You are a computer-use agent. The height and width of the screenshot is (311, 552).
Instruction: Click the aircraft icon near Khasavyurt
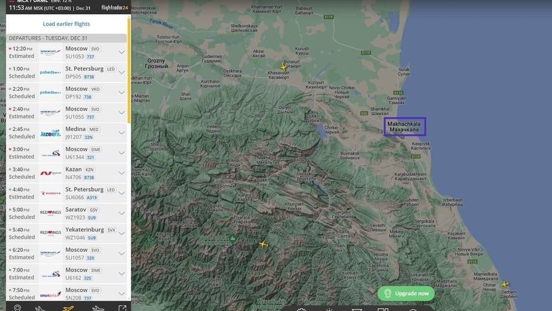(x=283, y=67)
